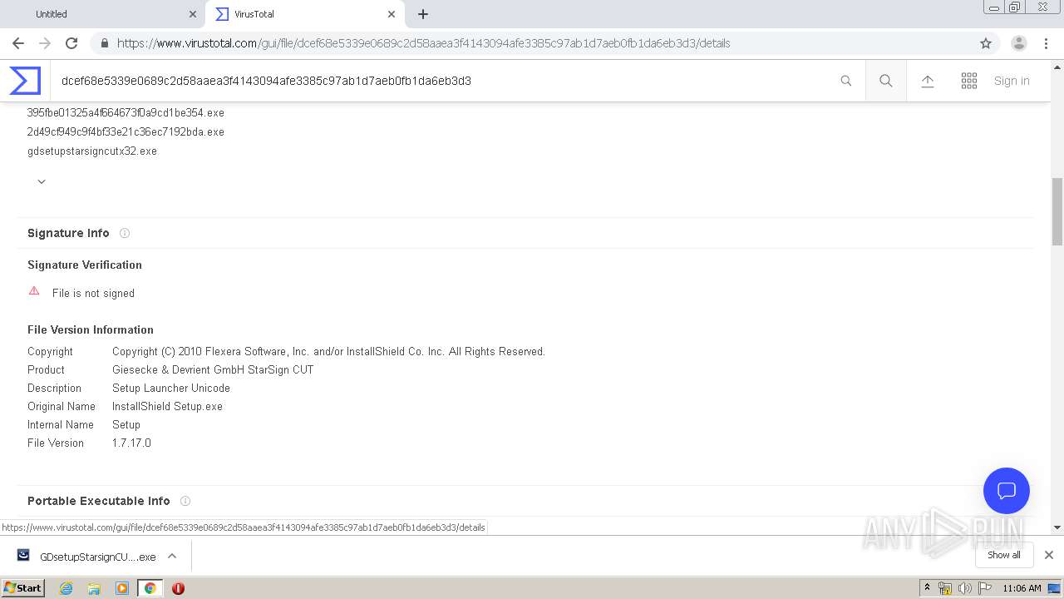The height and width of the screenshot is (599, 1064).
Task: Open the chat bubble widget
Action: (x=1007, y=491)
